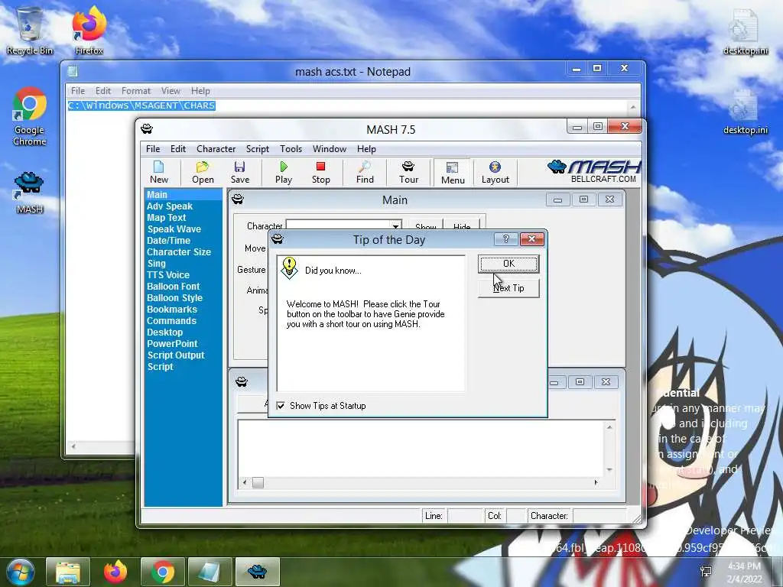The width and height of the screenshot is (783, 587).
Task: Click the lightbulb tip icon
Action: (x=289, y=268)
